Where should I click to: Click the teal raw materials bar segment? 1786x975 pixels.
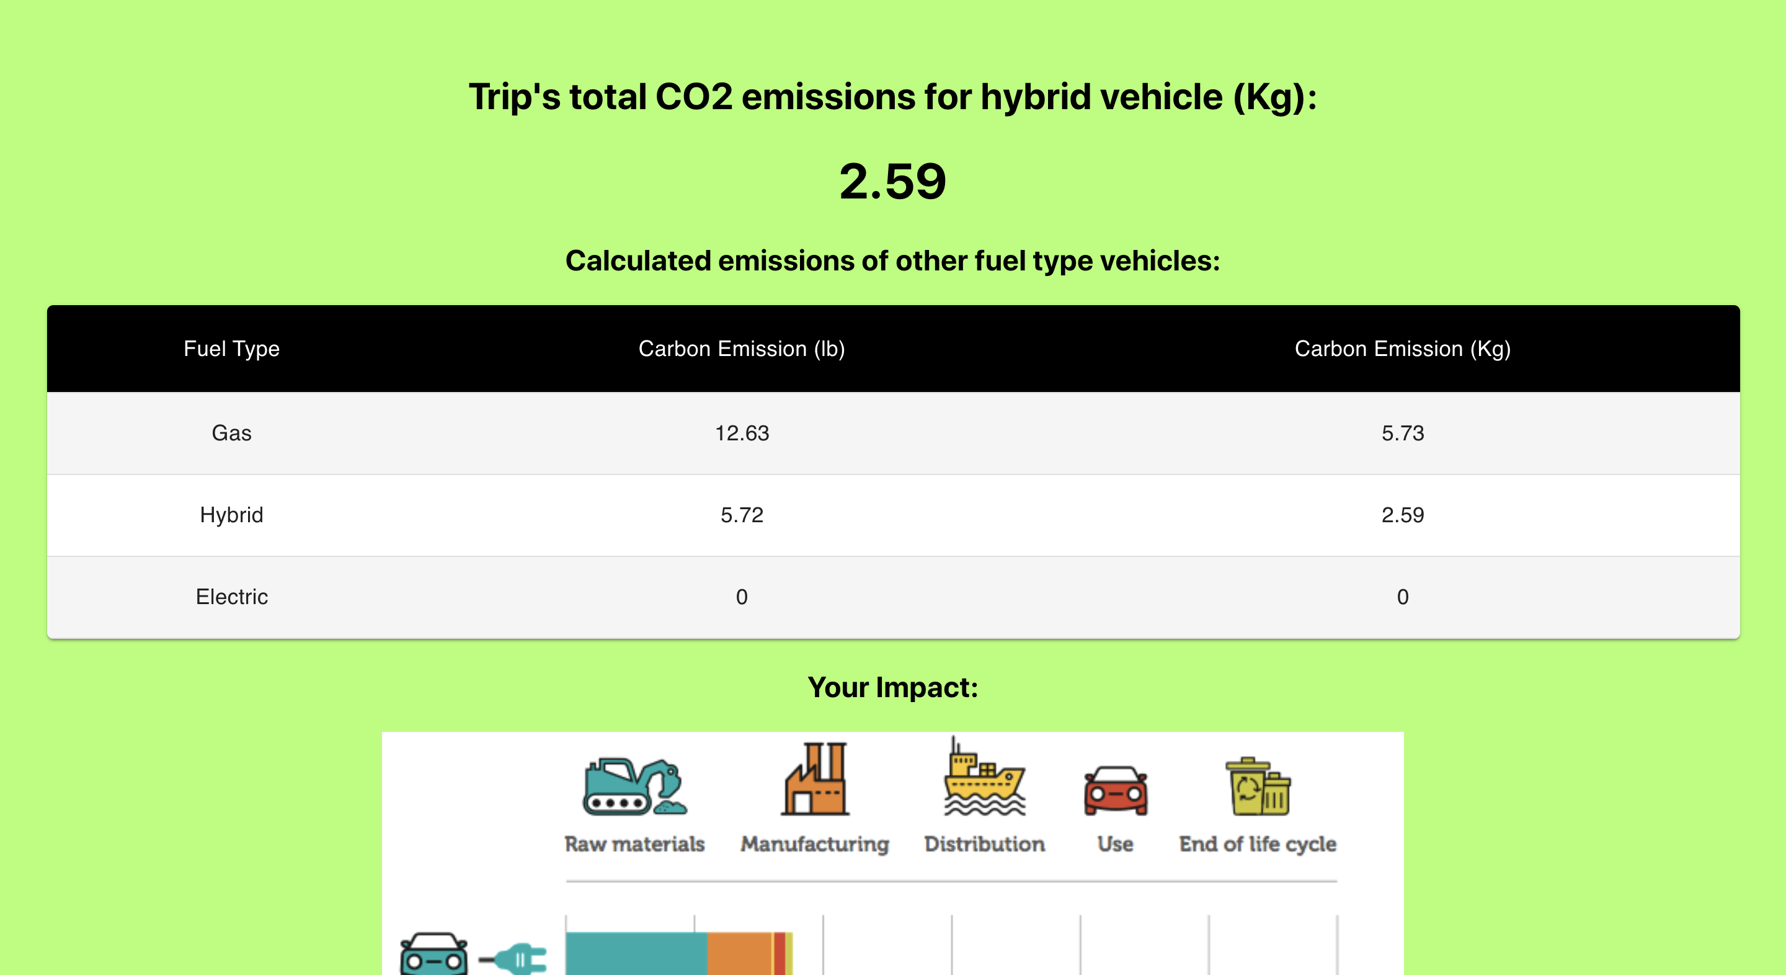(x=636, y=953)
